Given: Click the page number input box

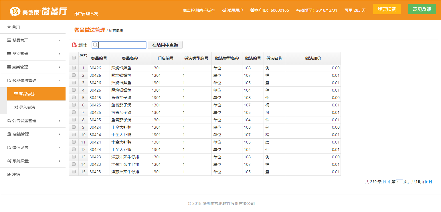Looking at the screenshot, I should tap(399, 182).
